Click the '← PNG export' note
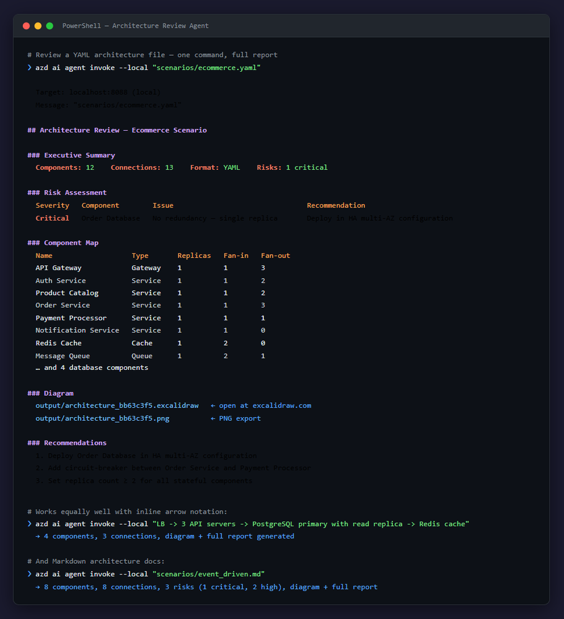564x619 pixels. [236, 418]
